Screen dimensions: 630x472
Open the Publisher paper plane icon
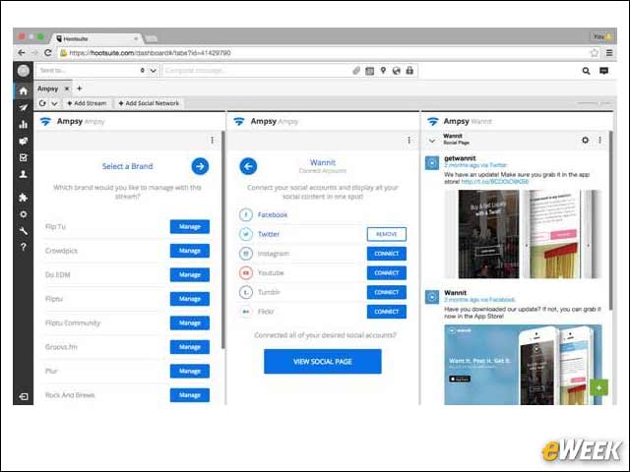coord(24,107)
